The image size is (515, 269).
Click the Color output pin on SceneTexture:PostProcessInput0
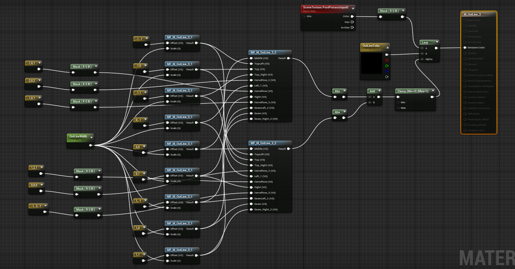coord(352,16)
